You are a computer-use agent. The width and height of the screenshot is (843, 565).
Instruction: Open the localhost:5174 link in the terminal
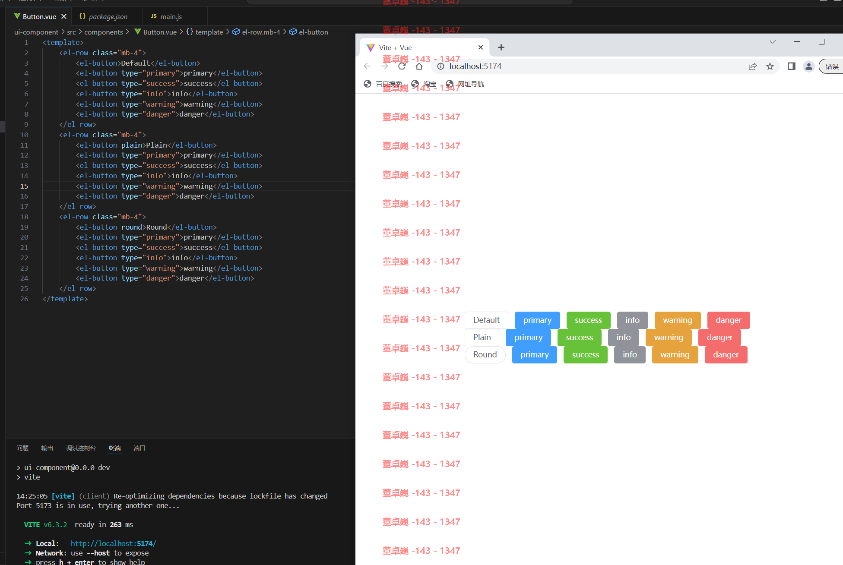(113, 543)
